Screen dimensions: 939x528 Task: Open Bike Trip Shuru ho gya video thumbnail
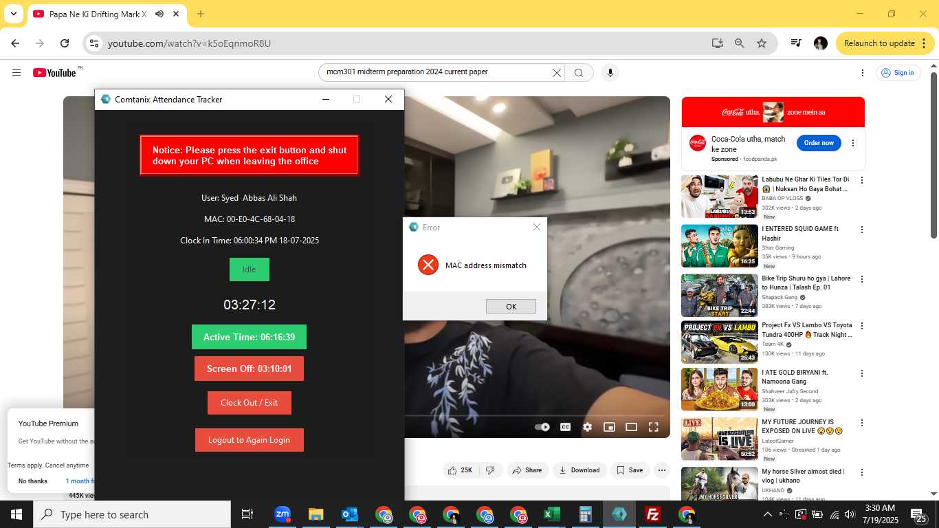tap(720, 296)
